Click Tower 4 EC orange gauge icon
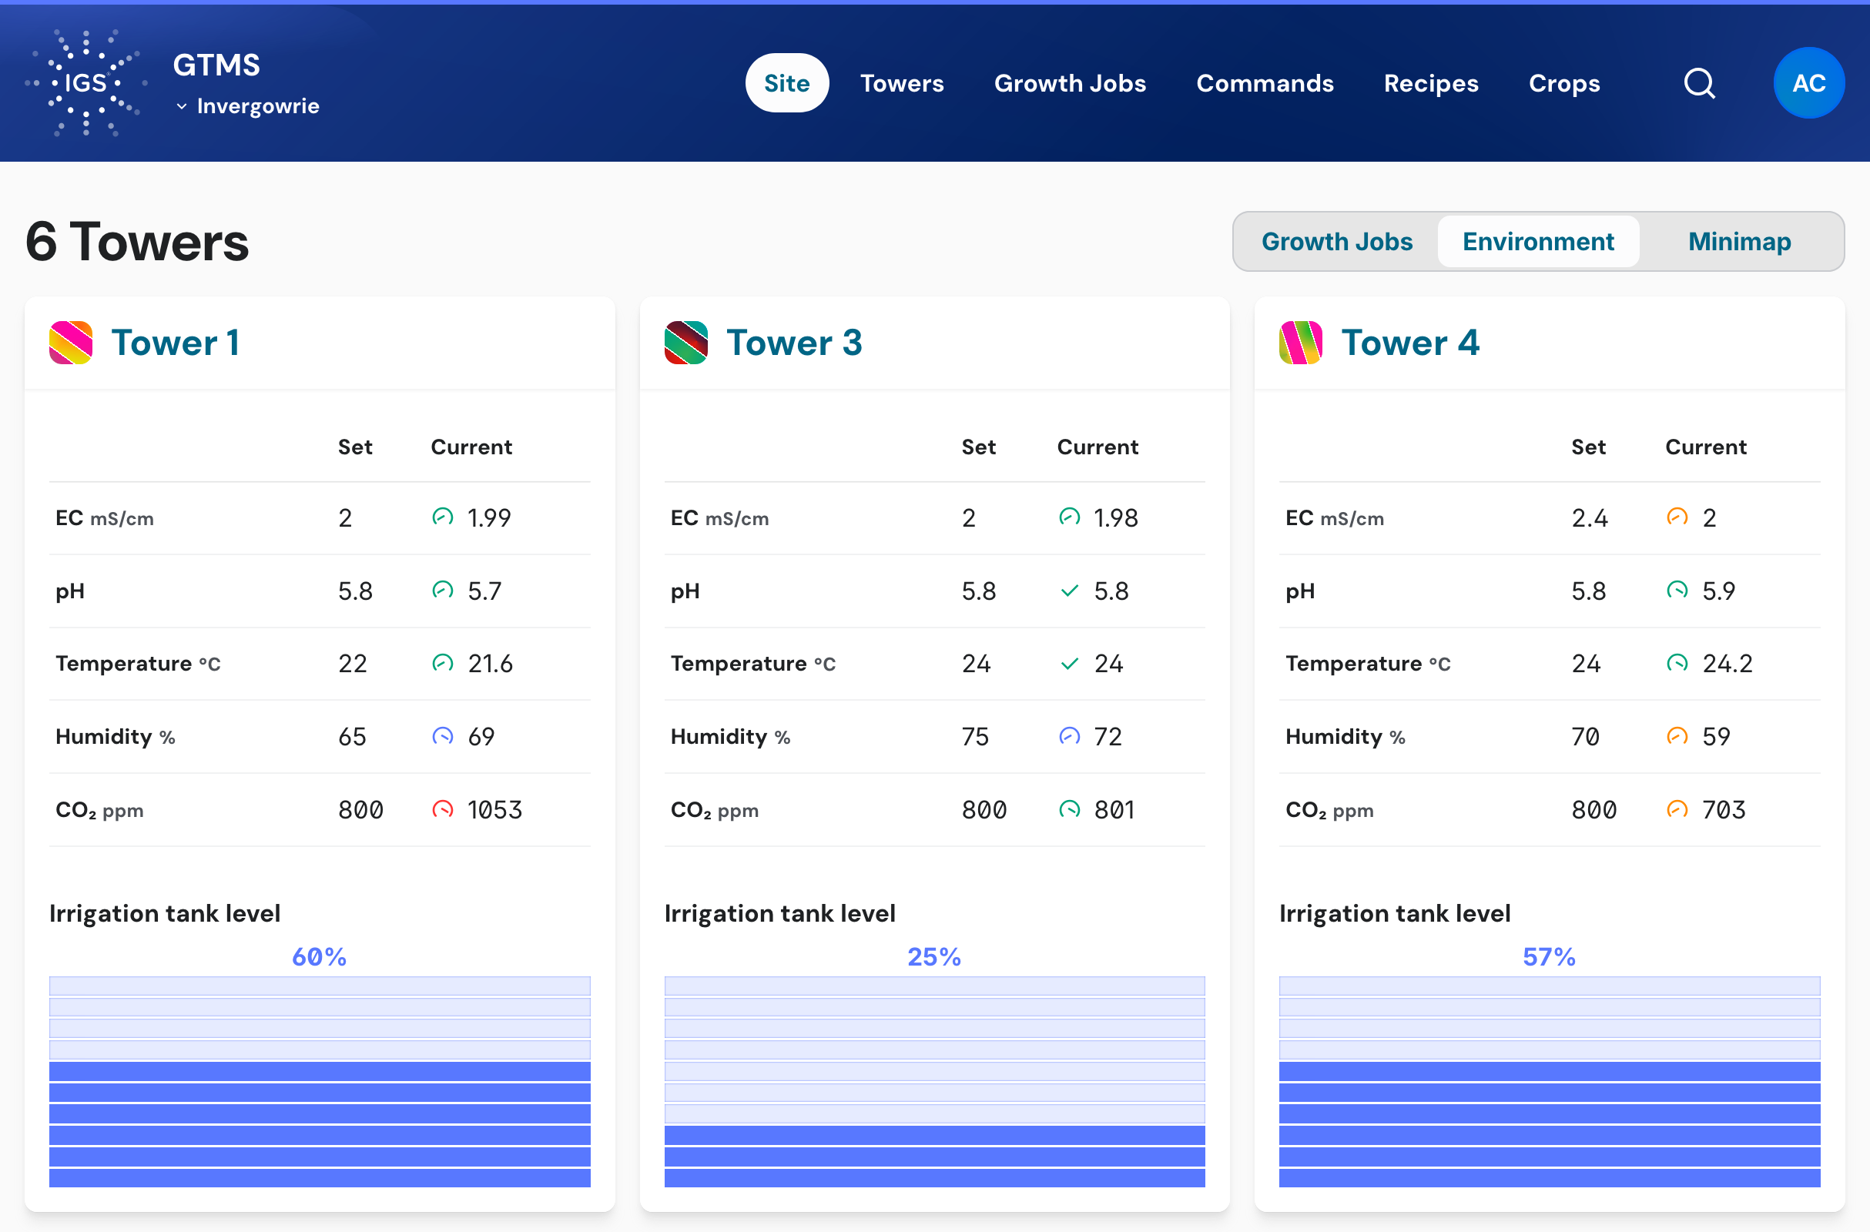 pos(1677,517)
